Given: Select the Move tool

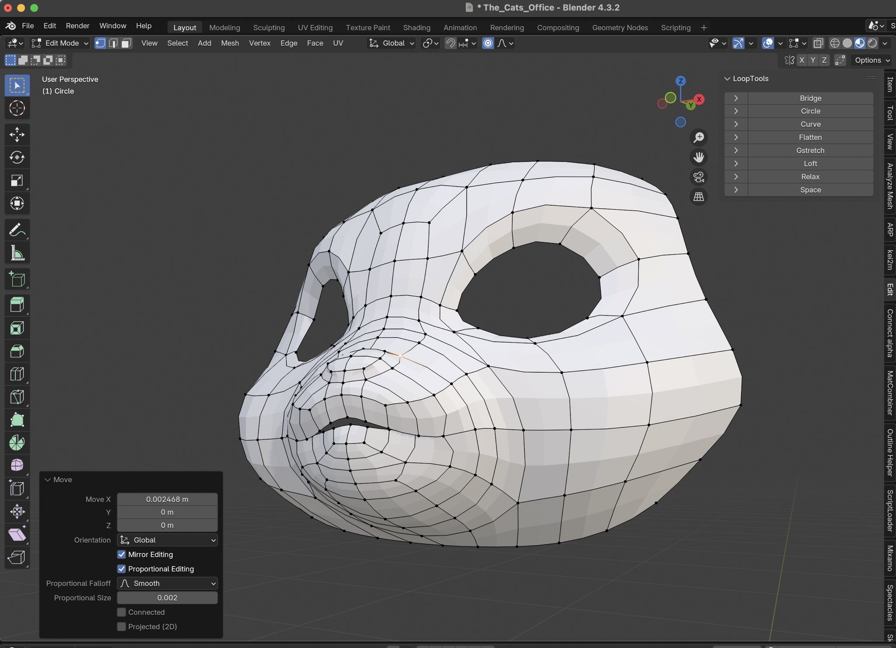Looking at the screenshot, I should point(17,134).
